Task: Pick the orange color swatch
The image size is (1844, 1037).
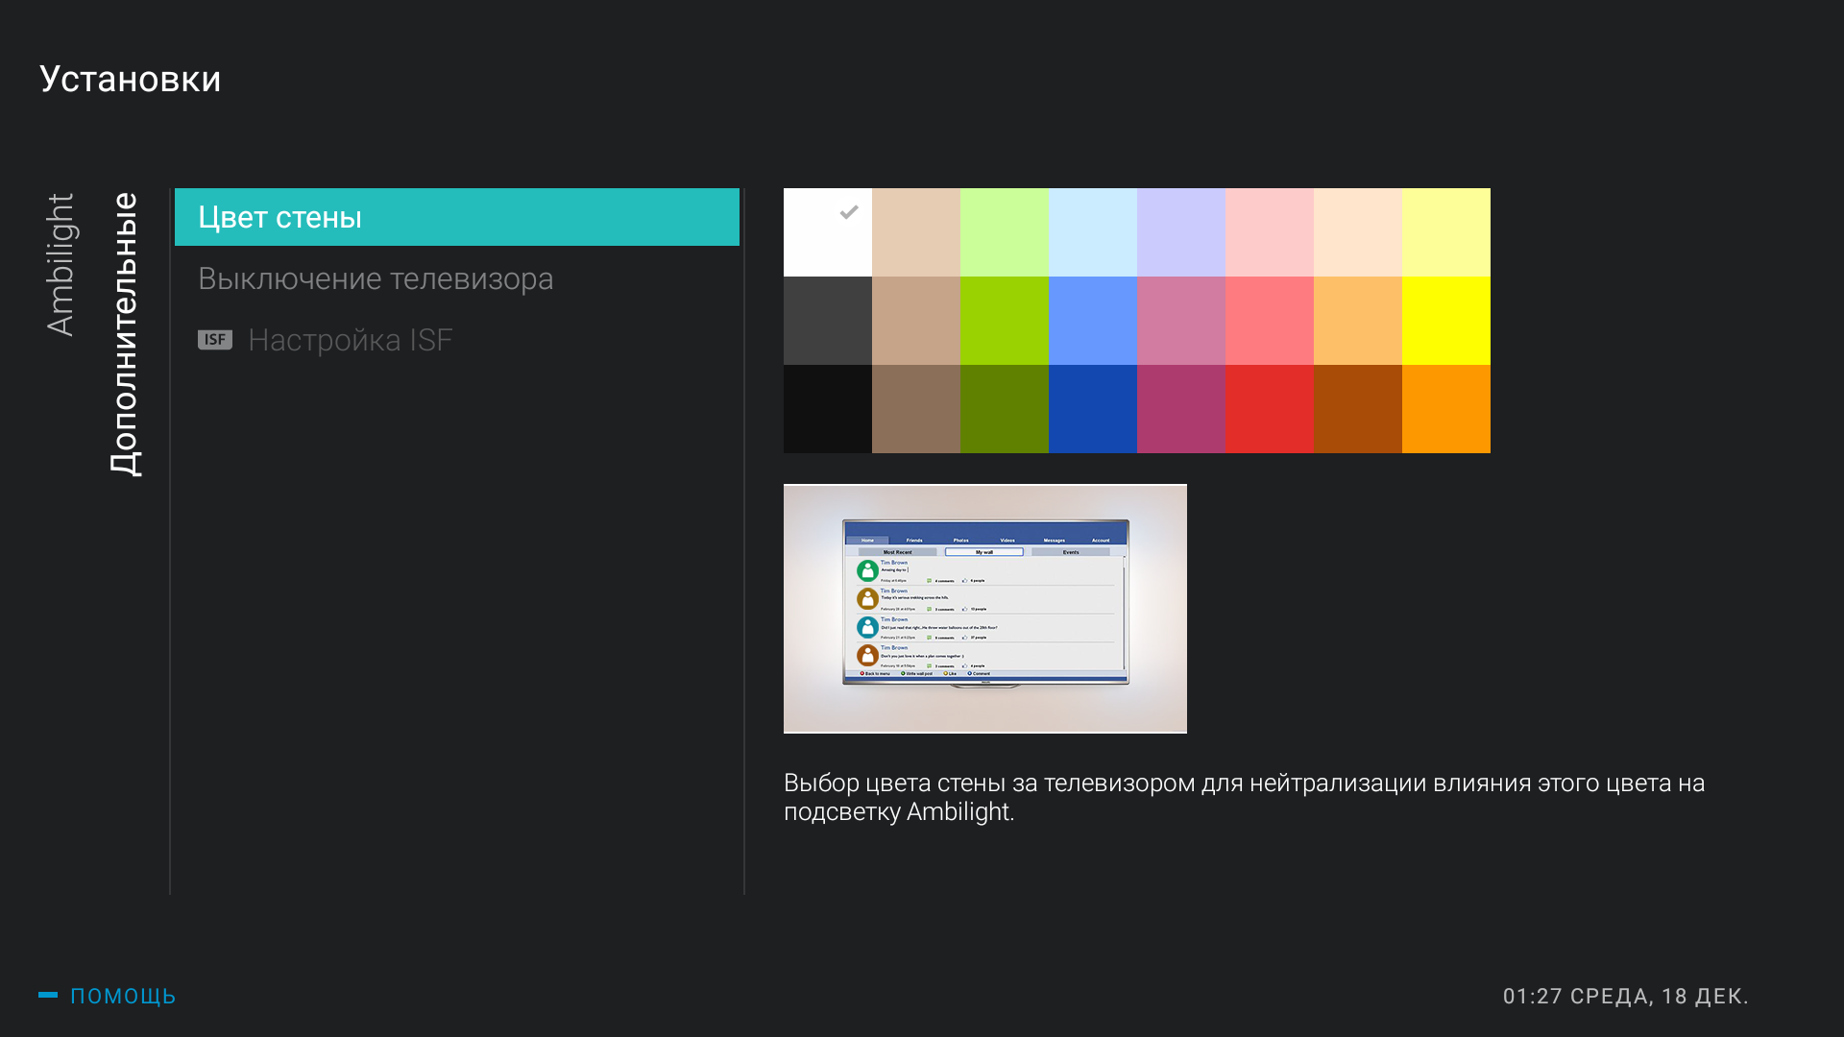Action: (1445, 409)
